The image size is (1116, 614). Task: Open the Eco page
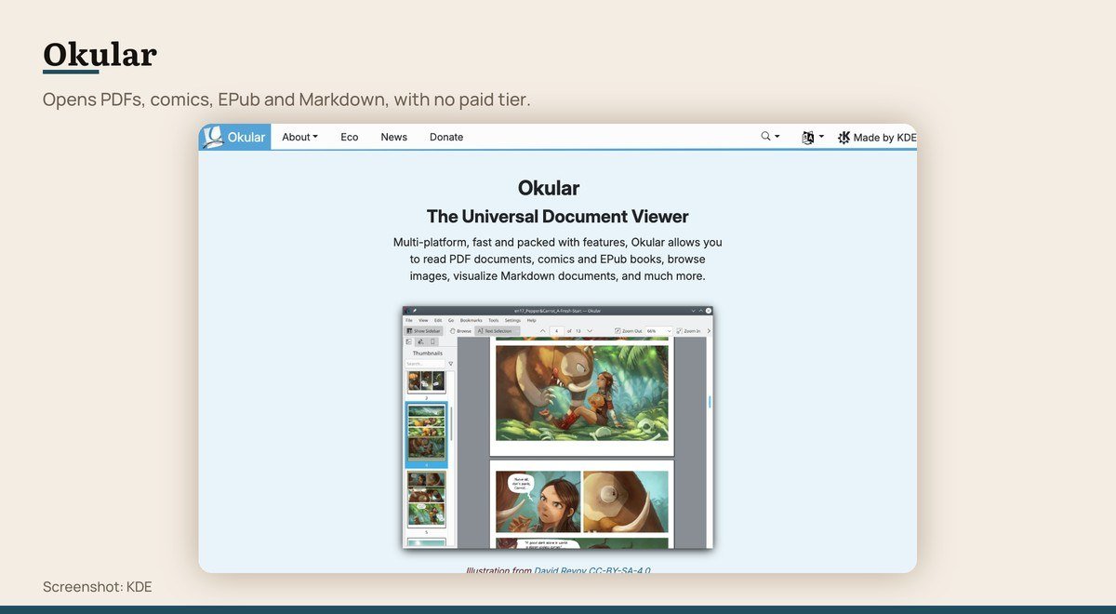349,137
